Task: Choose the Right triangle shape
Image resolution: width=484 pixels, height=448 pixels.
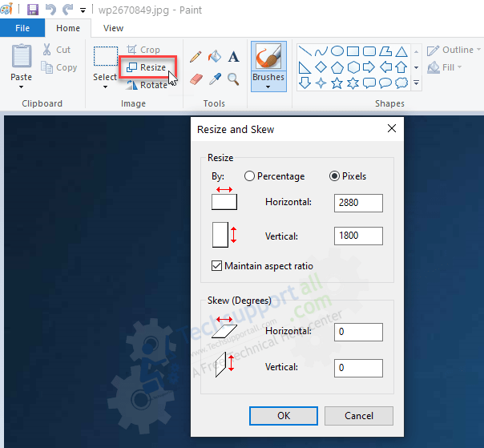Action: [305, 67]
